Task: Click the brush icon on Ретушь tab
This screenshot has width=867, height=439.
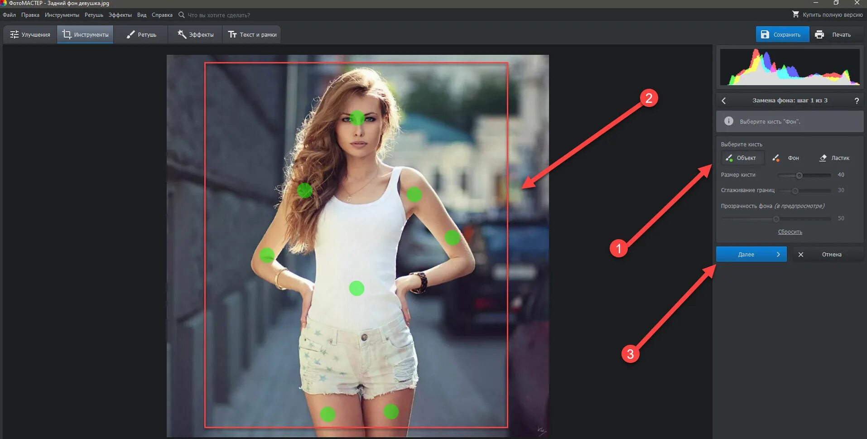Action: click(x=130, y=34)
